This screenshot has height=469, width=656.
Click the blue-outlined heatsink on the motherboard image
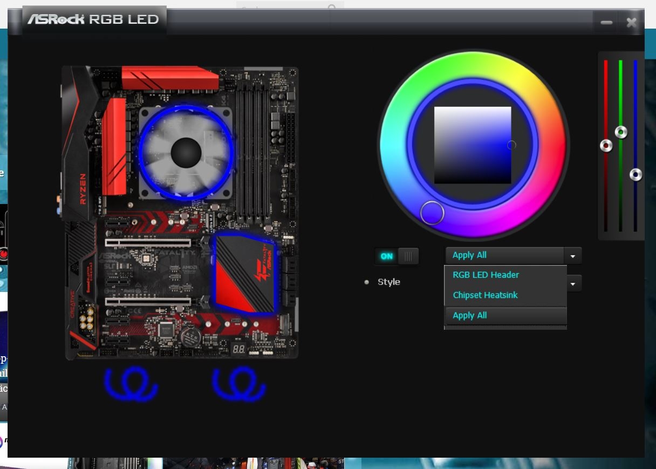click(x=245, y=274)
